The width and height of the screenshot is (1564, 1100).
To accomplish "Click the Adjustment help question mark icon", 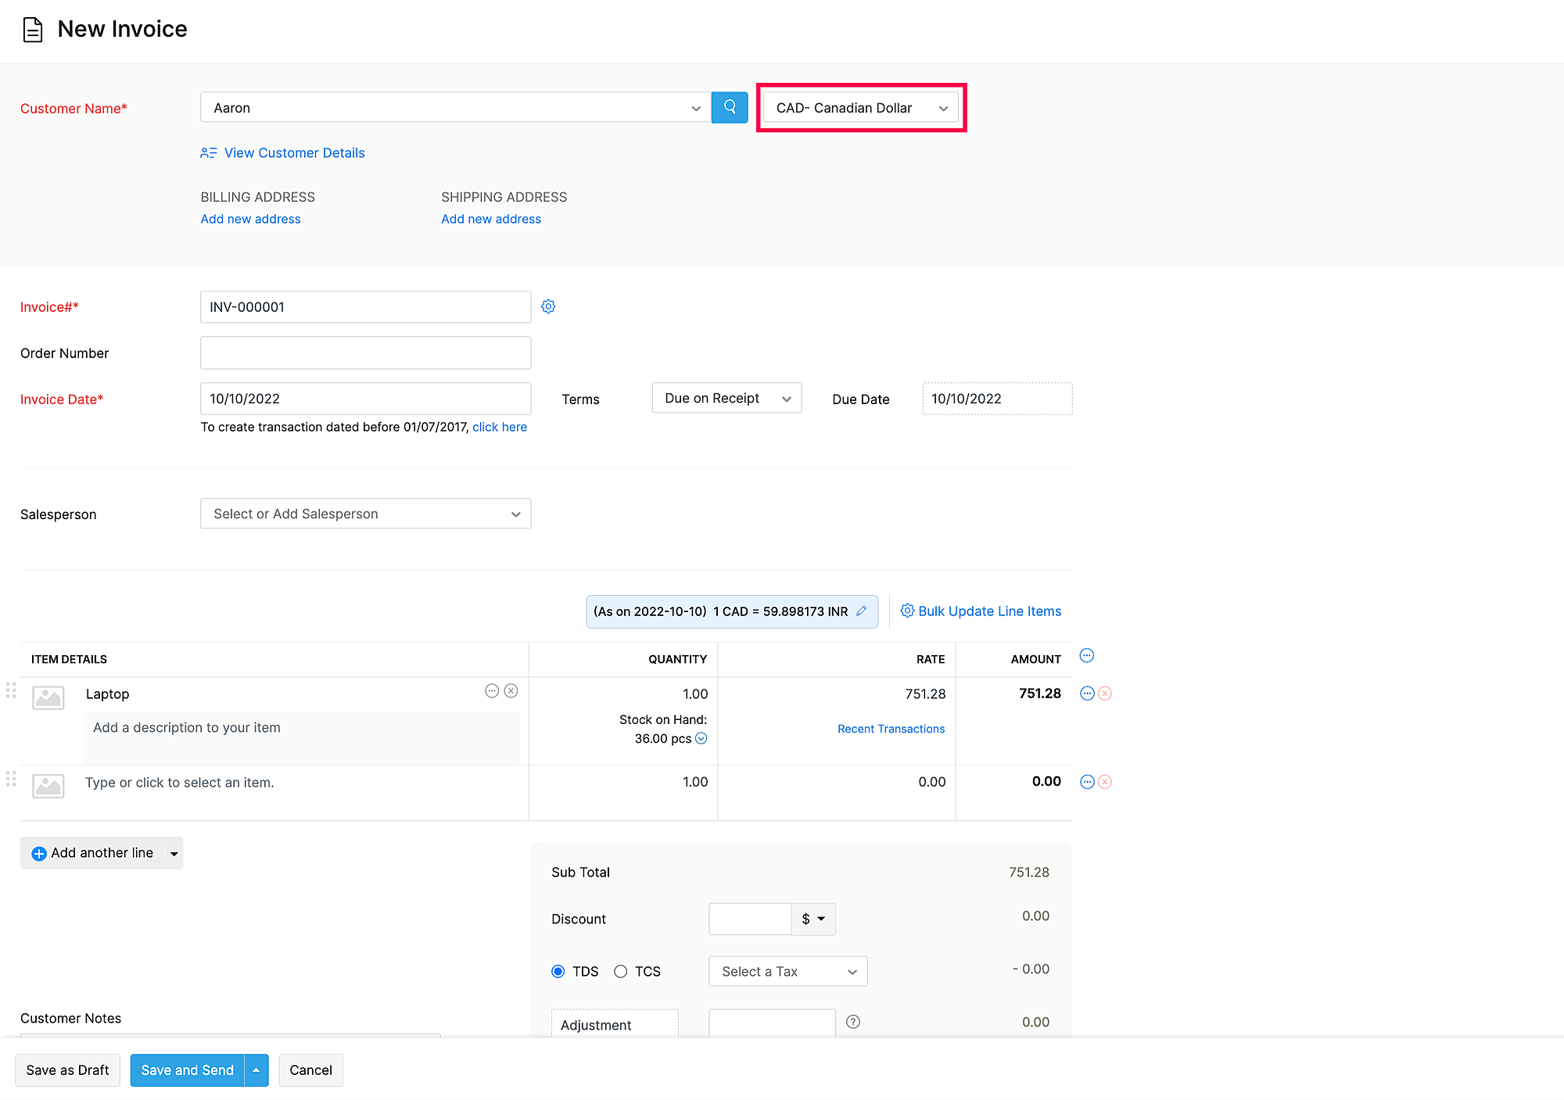I will pos(853,1022).
